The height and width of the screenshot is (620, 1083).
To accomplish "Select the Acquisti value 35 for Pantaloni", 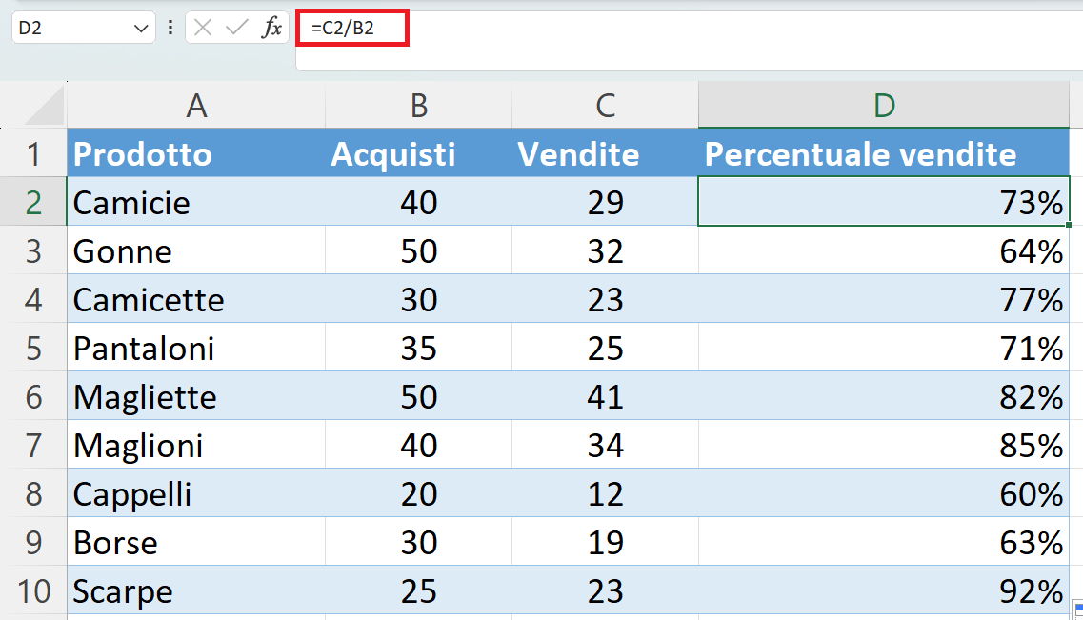I will point(418,348).
